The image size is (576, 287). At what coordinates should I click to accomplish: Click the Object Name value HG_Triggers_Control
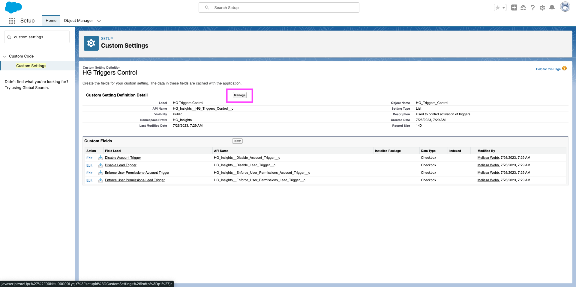pyautogui.click(x=432, y=103)
